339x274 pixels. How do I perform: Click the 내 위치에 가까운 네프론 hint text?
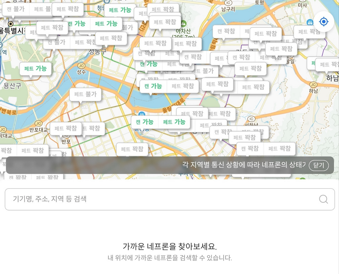tap(170, 258)
